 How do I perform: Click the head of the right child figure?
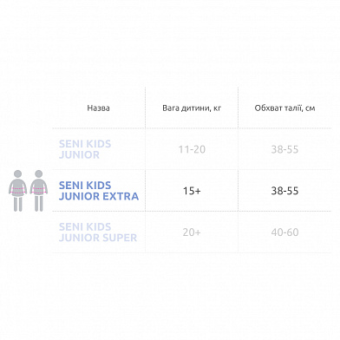pos(39,173)
